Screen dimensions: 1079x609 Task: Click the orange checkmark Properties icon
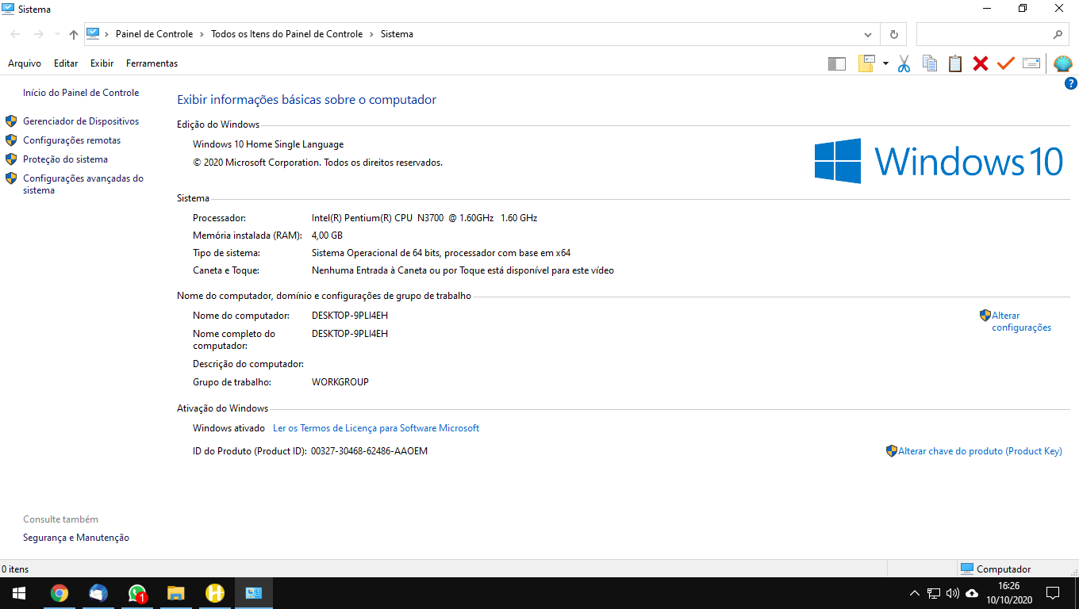[1006, 63]
